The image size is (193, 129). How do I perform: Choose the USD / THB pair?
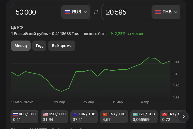54,117
